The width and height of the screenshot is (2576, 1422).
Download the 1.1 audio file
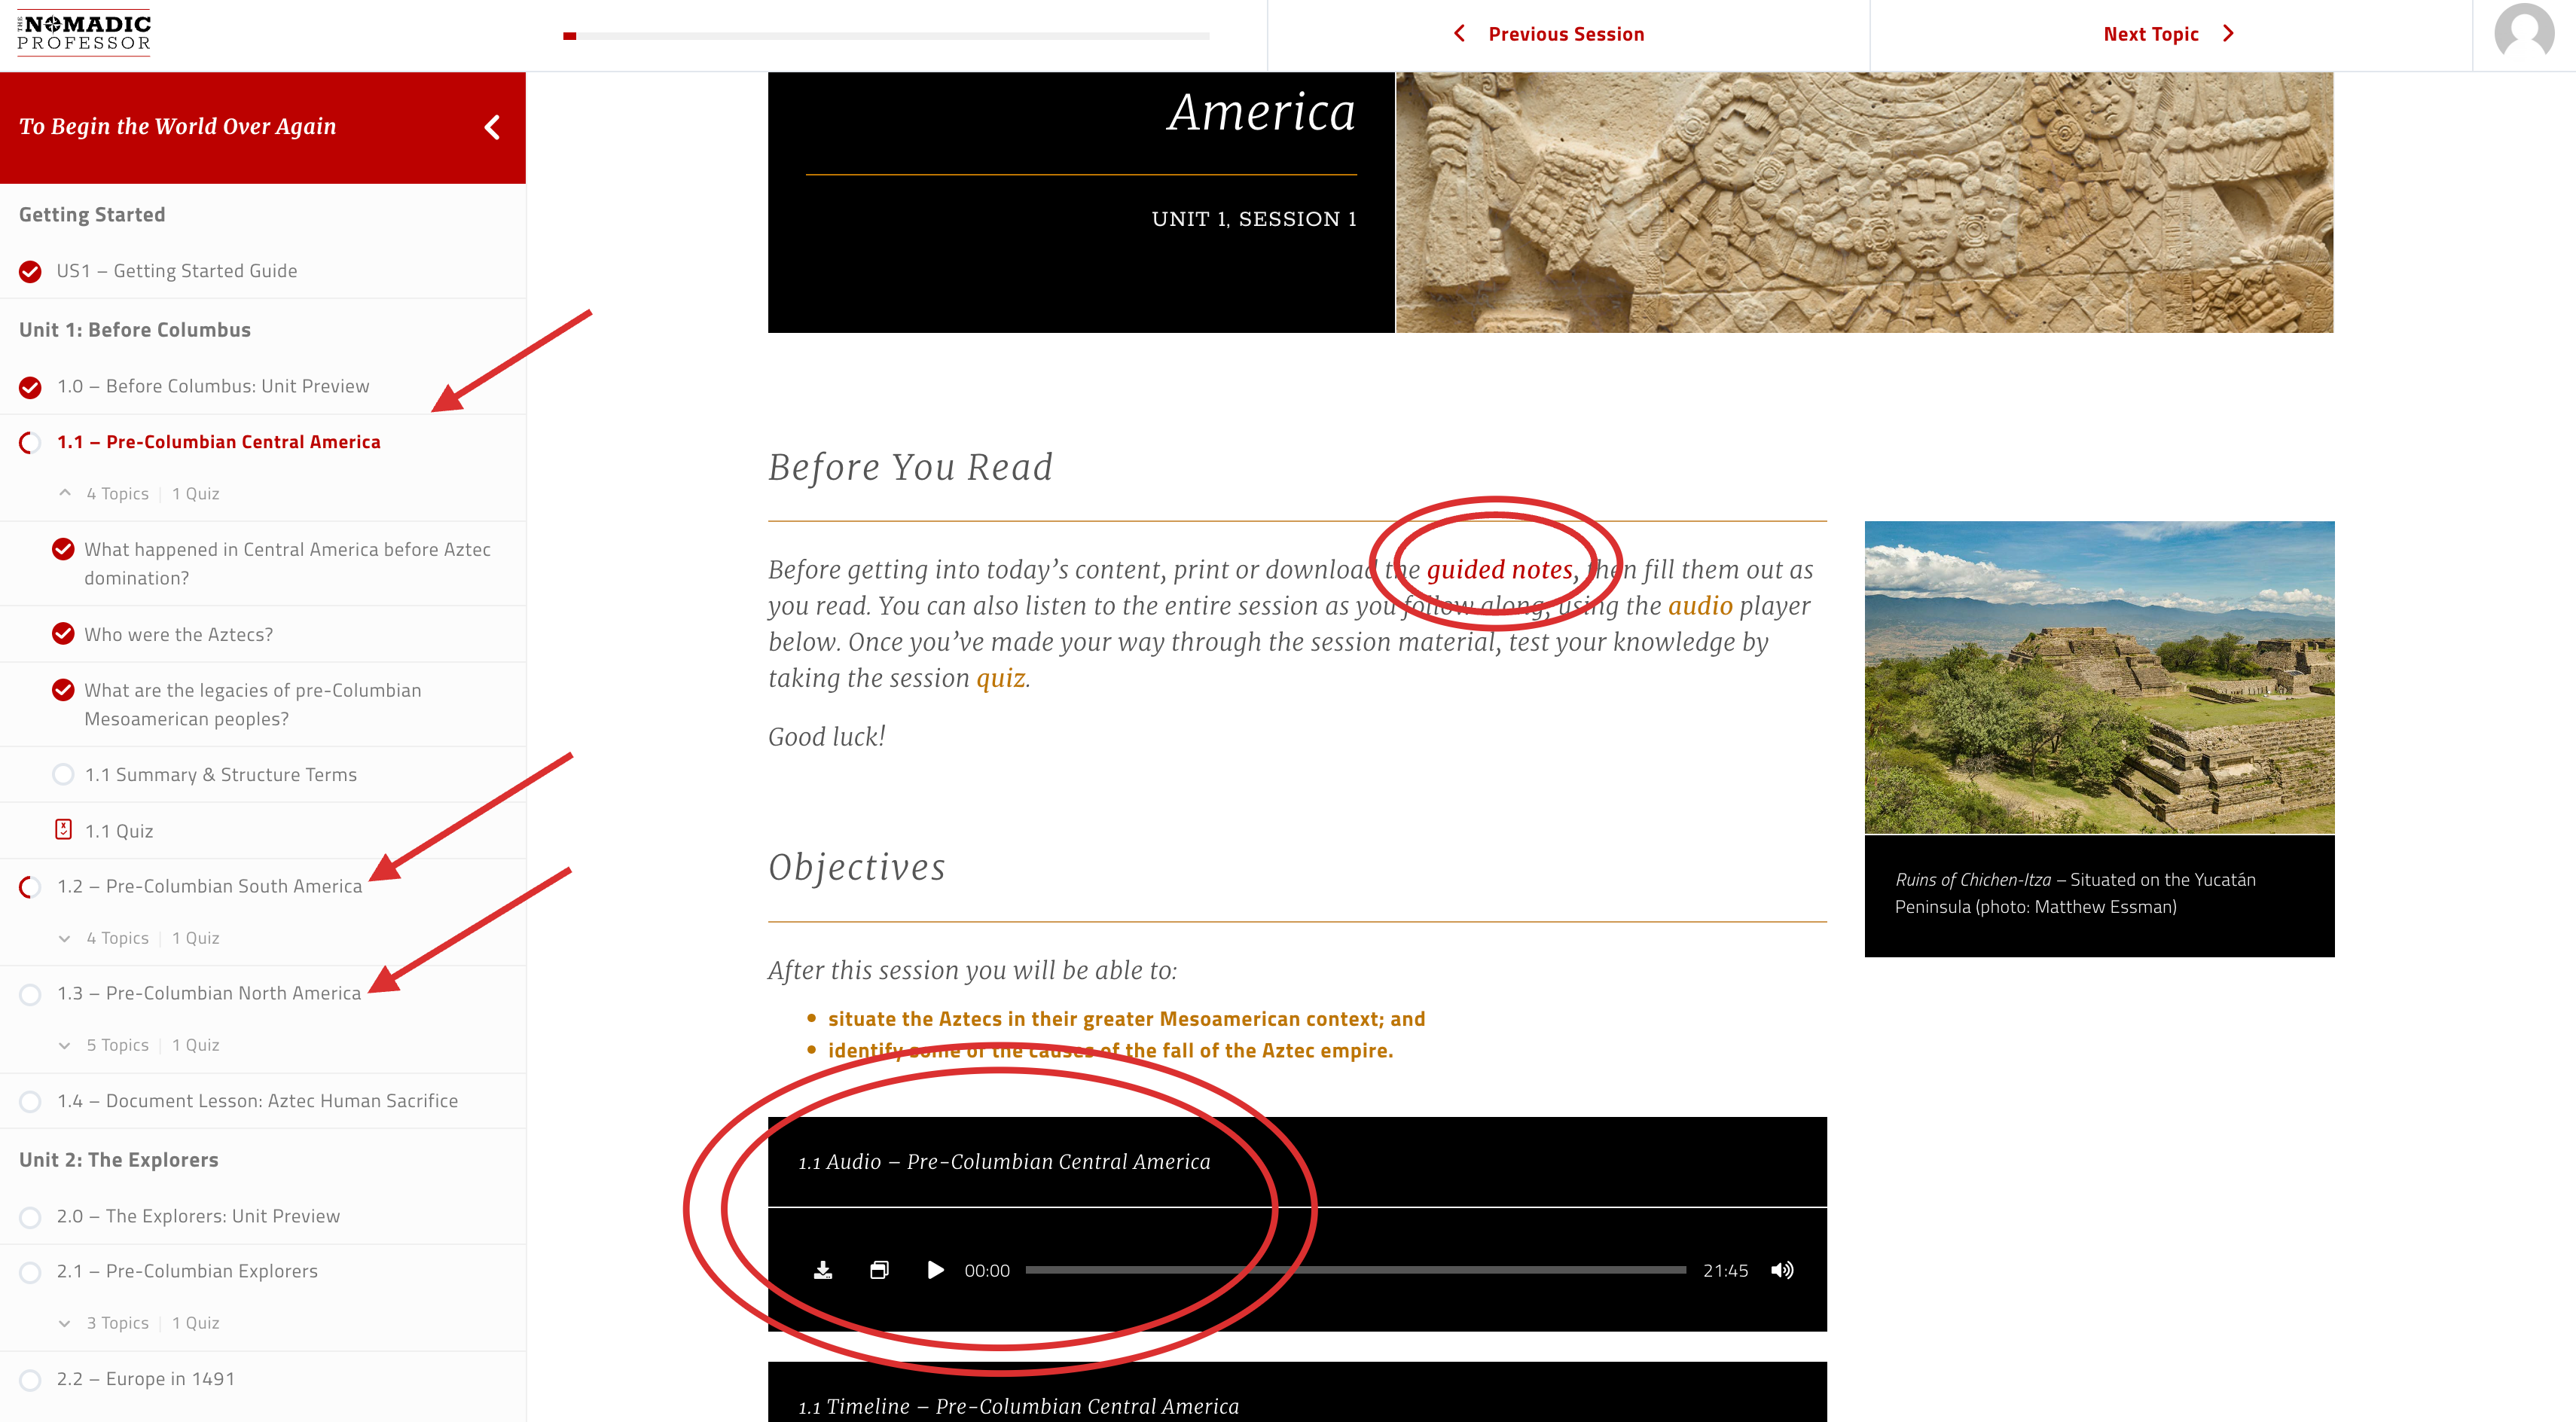[822, 1270]
